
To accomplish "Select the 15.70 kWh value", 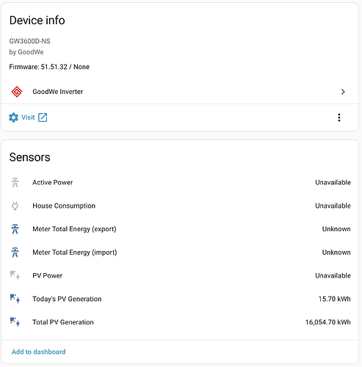I will [334, 299].
